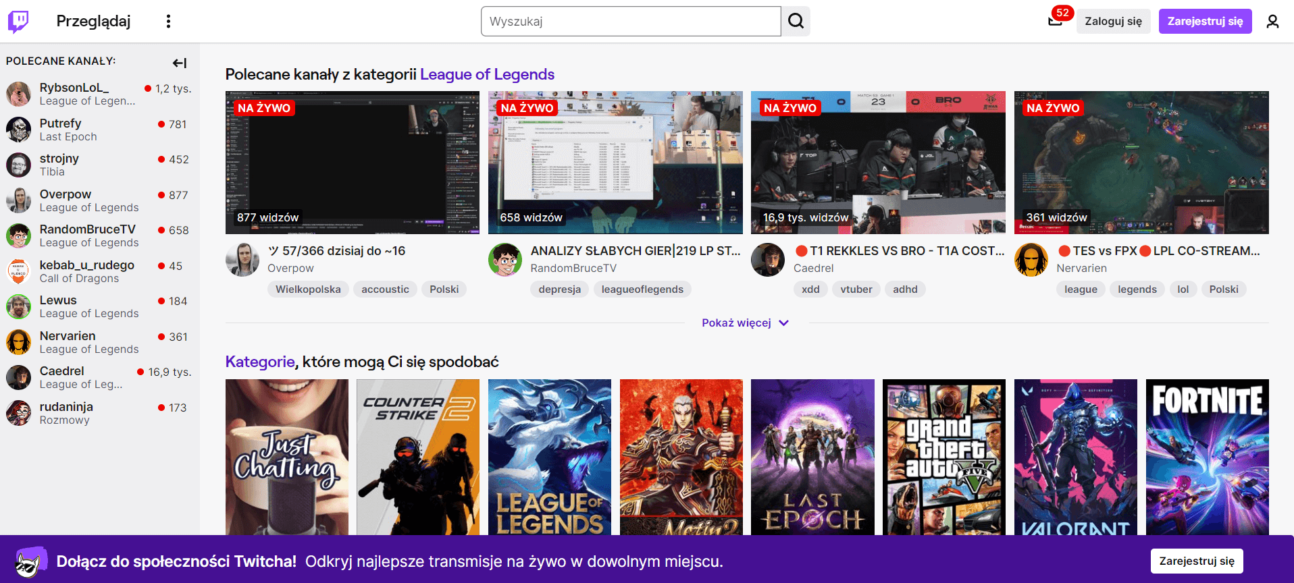Open the notifications inbox icon
This screenshot has height=583, width=1294.
click(1055, 21)
